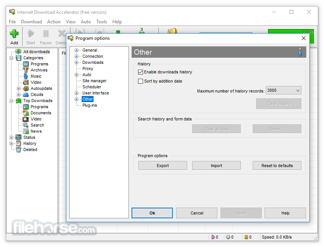Click the Delete toolbar X icon
Screen dimensions: 324x247
pos(62,33)
